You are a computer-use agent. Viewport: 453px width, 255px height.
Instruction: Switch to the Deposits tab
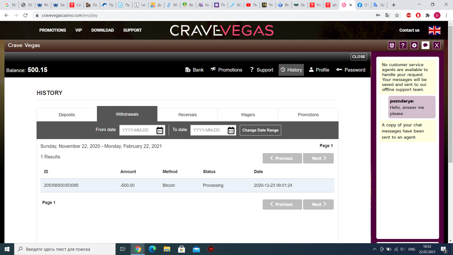click(x=67, y=115)
